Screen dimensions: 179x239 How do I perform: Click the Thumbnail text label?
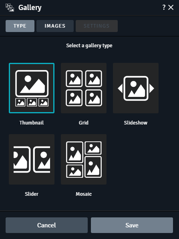[x=32, y=123]
